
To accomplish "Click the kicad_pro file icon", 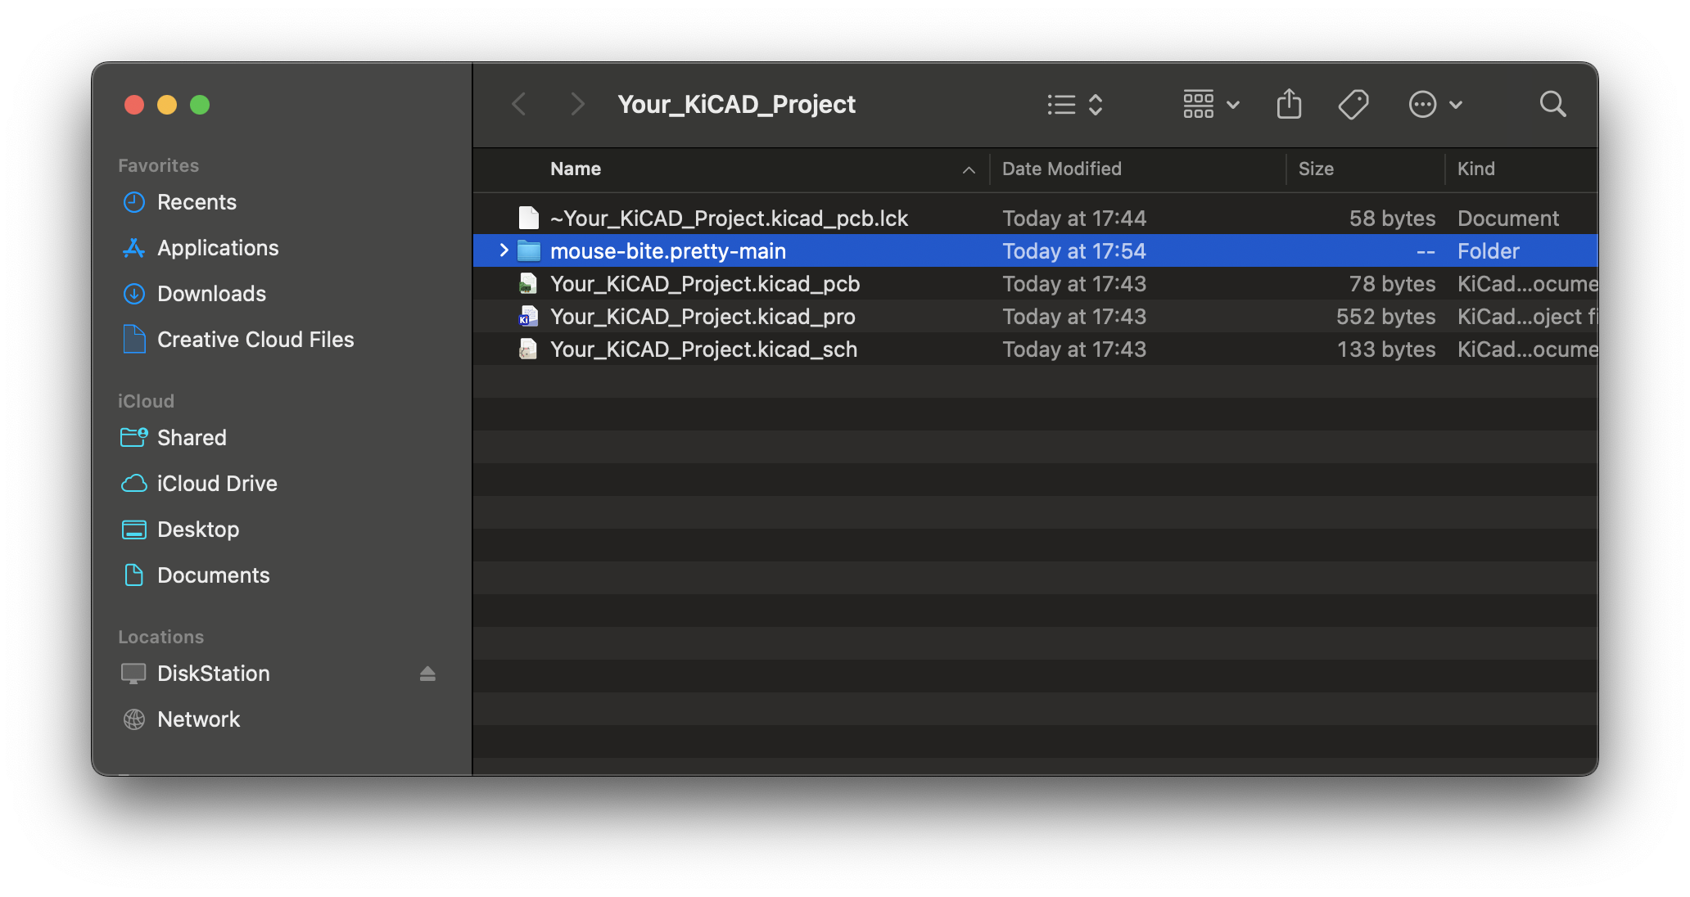I will click(528, 316).
